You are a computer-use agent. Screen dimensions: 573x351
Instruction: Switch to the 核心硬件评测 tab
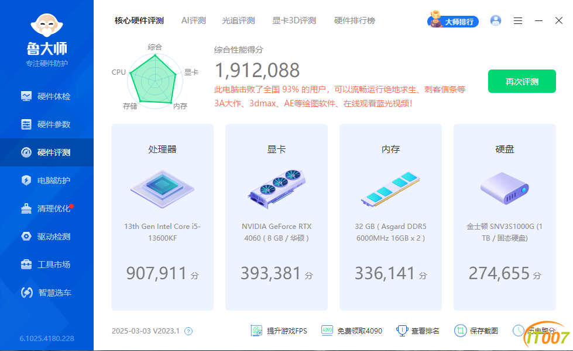click(x=139, y=21)
